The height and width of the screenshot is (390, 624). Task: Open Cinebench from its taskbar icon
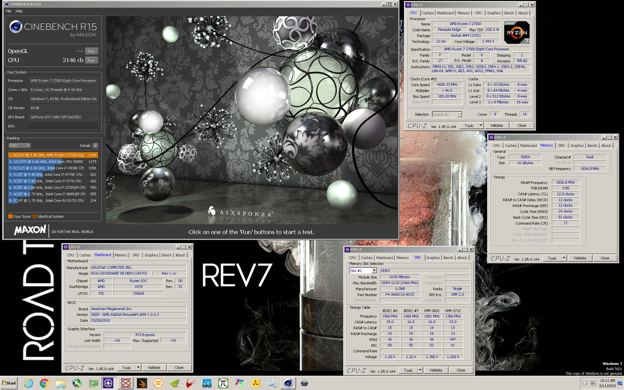(x=288, y=383)
